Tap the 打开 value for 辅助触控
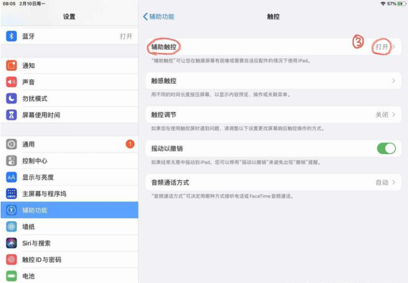This screenshot has width=408, height=283. point(382,47)
